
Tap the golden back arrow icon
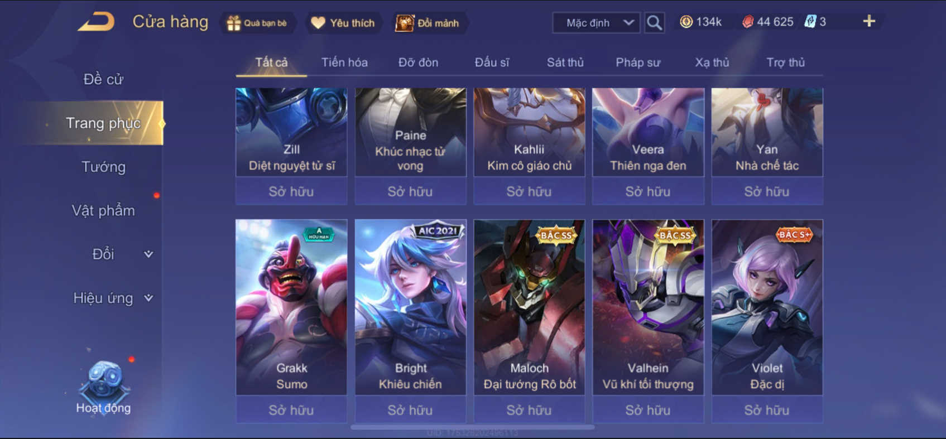point(96,21)
